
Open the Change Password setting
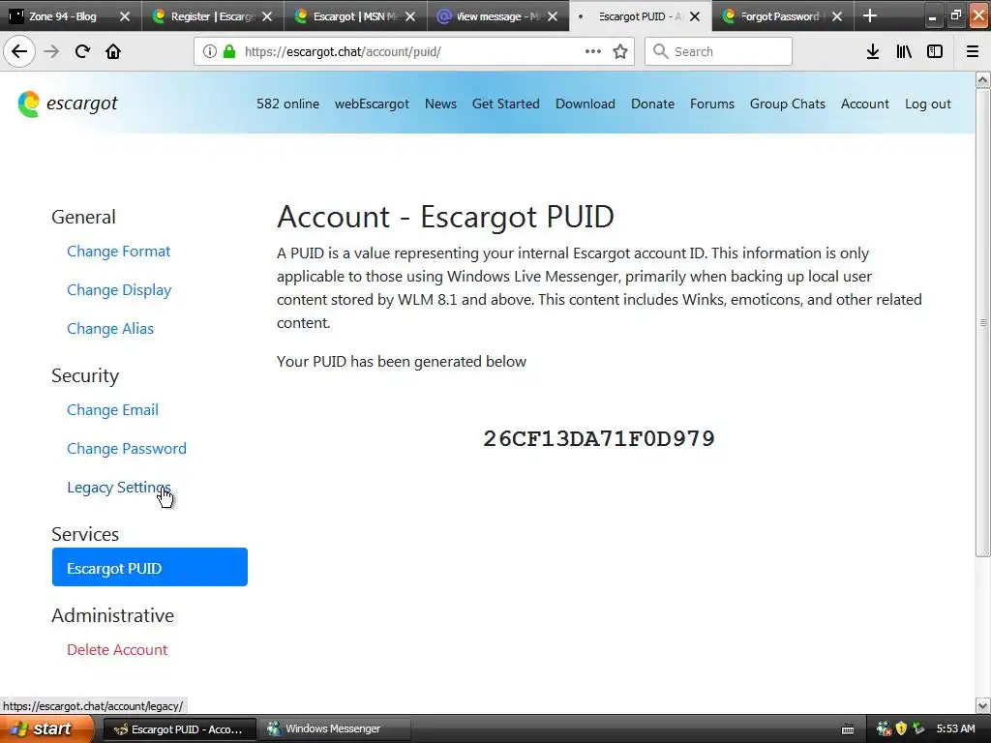pos(127,449)
